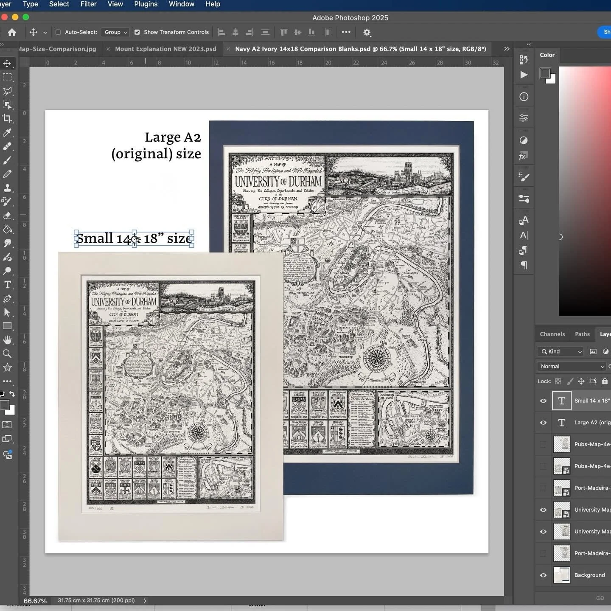This screenshot has height=611, width=611.
Task: Select the Zoom tool
Action: pos(7,354)
